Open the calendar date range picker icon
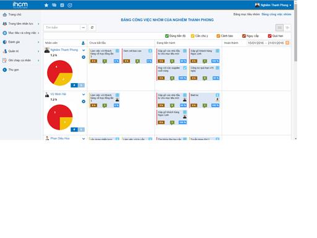The width and height of the screenshot is (317, 238). pyautogui.click(x=287, y=43)
